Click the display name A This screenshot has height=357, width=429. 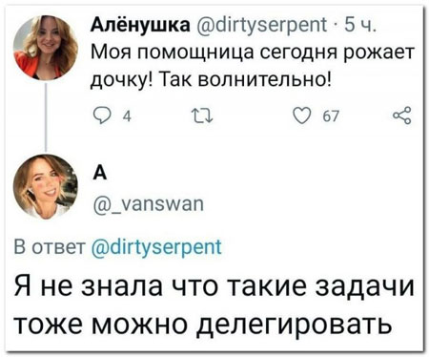[100, 174]
